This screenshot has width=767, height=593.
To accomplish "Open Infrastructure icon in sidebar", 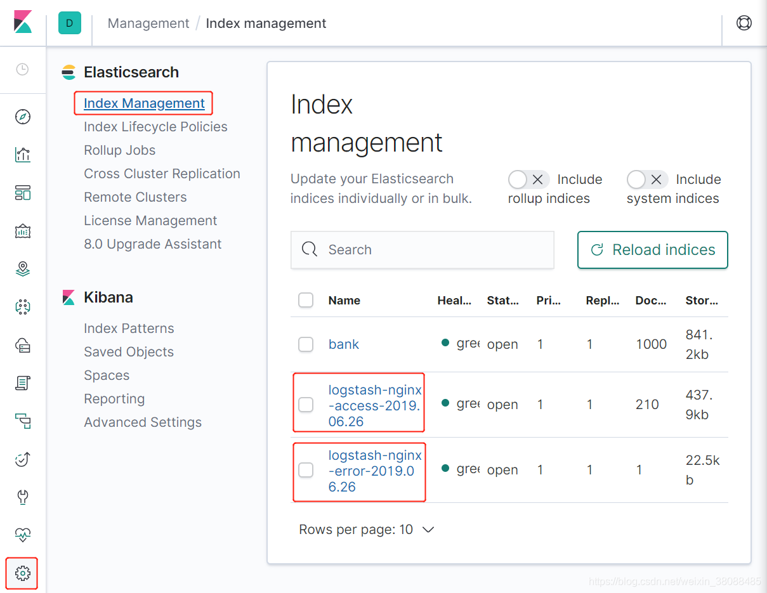I will click(x=22, y=345).
